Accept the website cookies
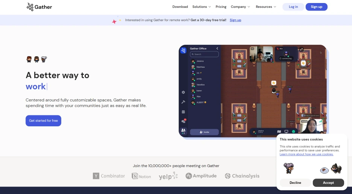The height and width of the screenshot is (194, 352). [x=328, y=183]
